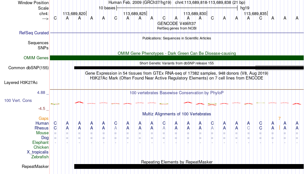This screenshot has height=174, width=304.
Task: Click the chr4: ruler label
Action: [x=44, y=13]
